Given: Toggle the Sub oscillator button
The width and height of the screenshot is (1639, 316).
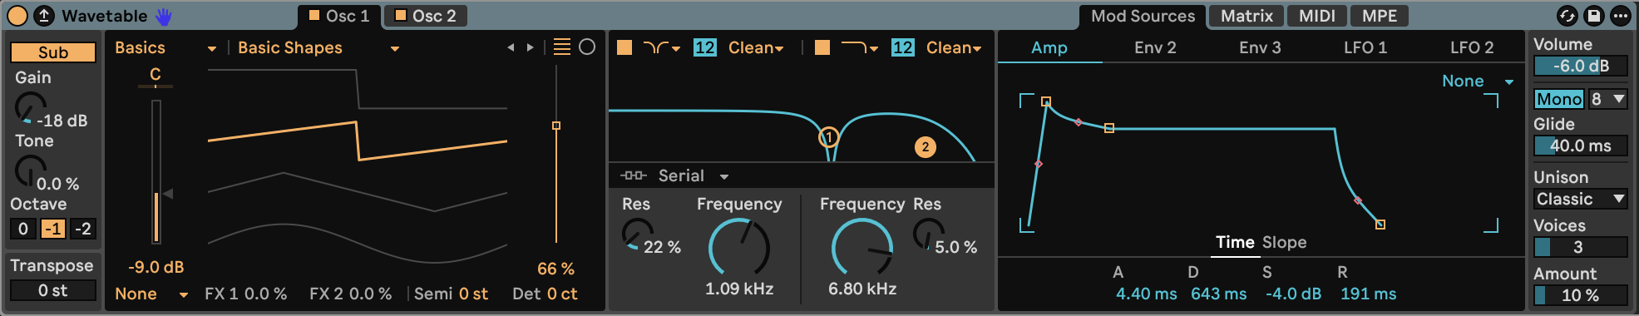Looking at the screenshot, I should 53,52.
